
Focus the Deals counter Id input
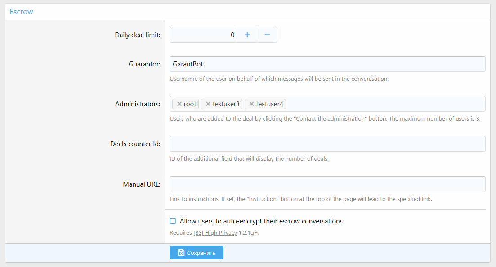(327, 144)
